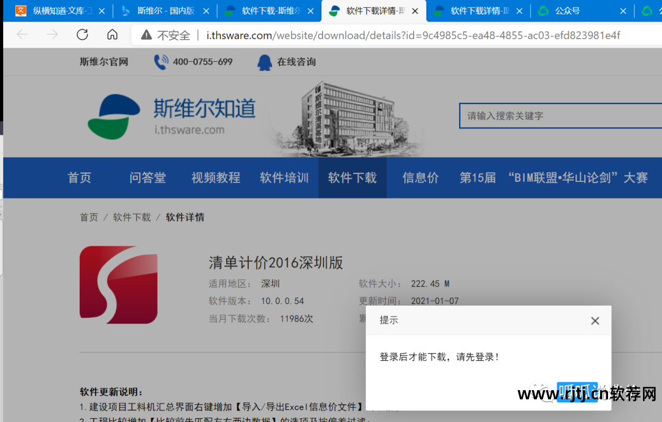
Task: Click the phone number 400-0755-699
Action: pyautogui.click(x=203, y=62)
